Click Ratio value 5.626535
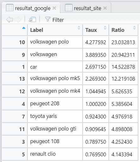 click(x=122, y=91)
